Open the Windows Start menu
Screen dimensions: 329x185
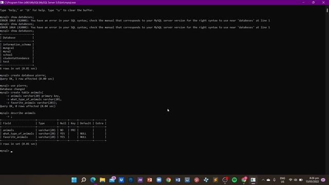click(74, 180)
